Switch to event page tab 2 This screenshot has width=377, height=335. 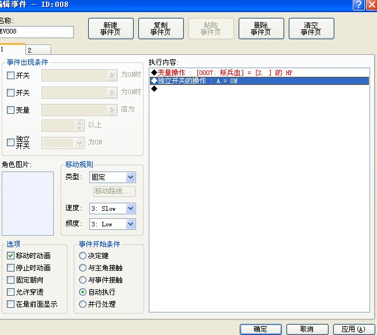point(38,50)
